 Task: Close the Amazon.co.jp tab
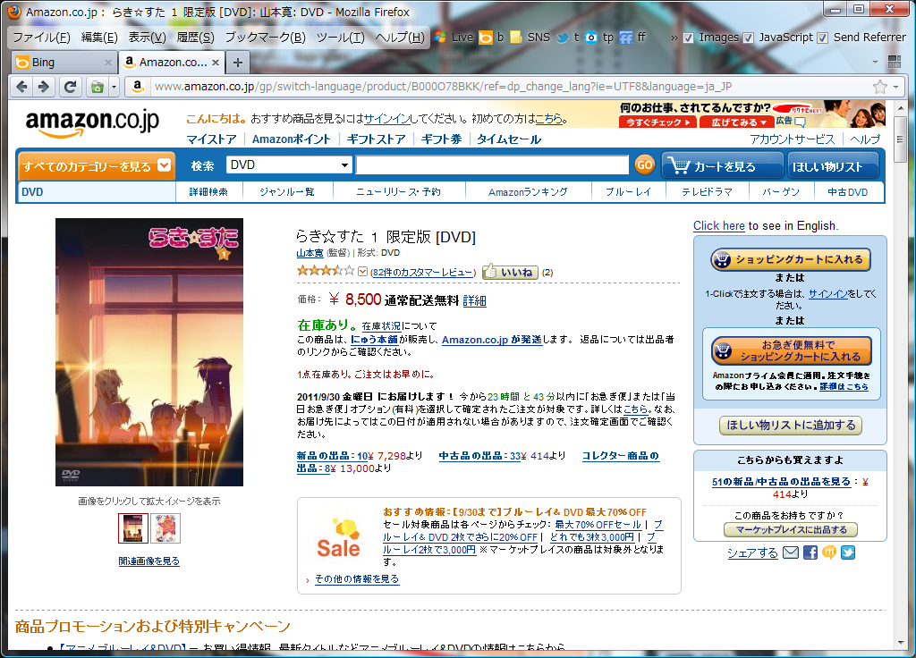(x=216, y=63)
